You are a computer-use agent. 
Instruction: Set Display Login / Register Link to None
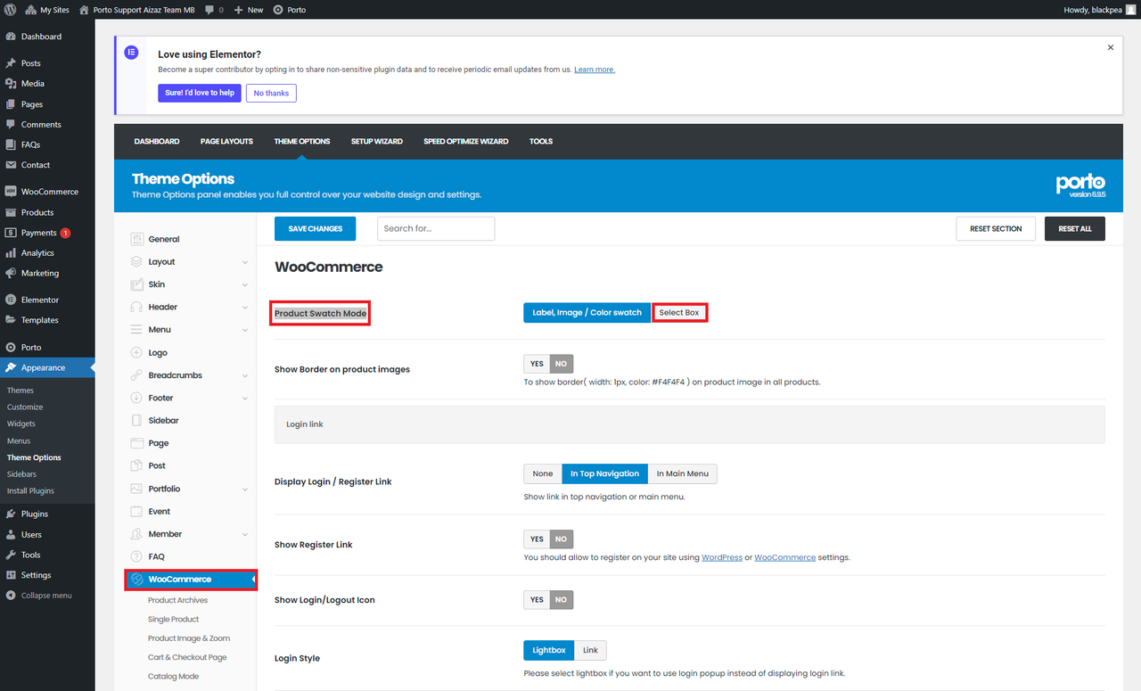(x=543, y=474)
